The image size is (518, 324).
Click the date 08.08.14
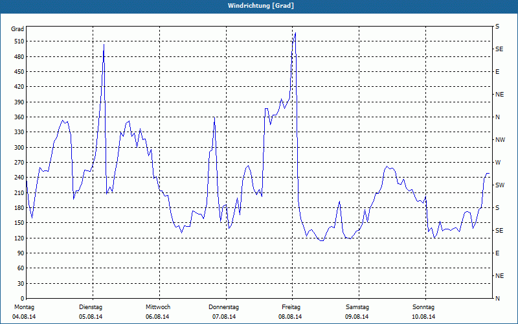290,317
